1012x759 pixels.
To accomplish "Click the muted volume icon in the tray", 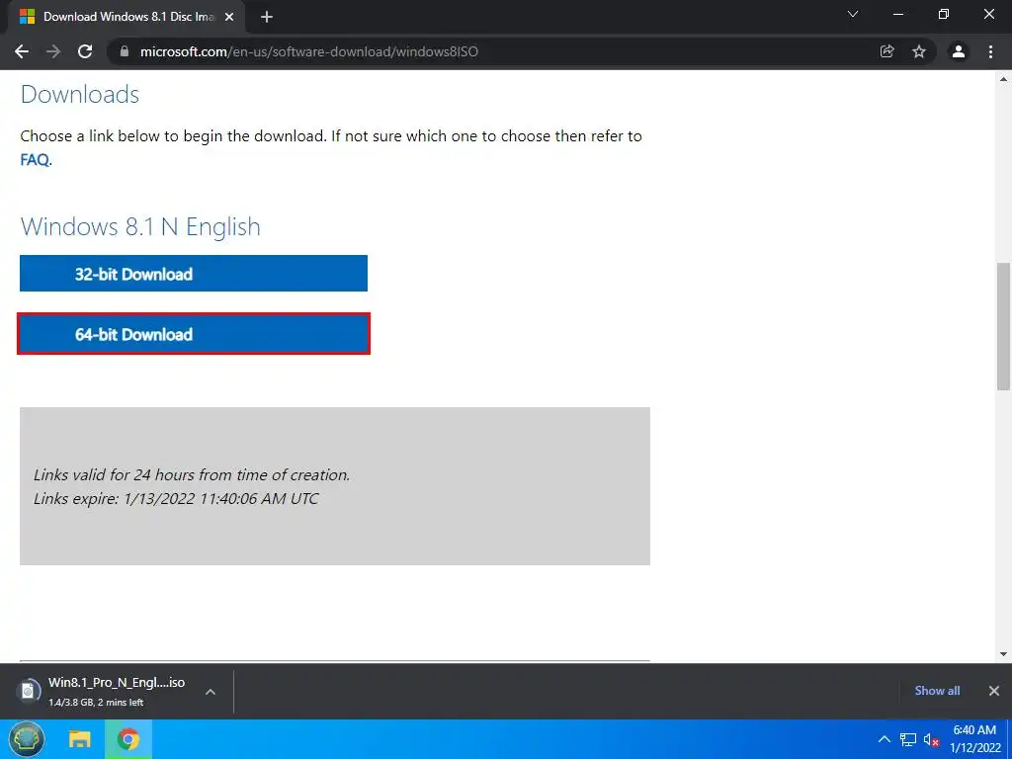I will point(931,739).
